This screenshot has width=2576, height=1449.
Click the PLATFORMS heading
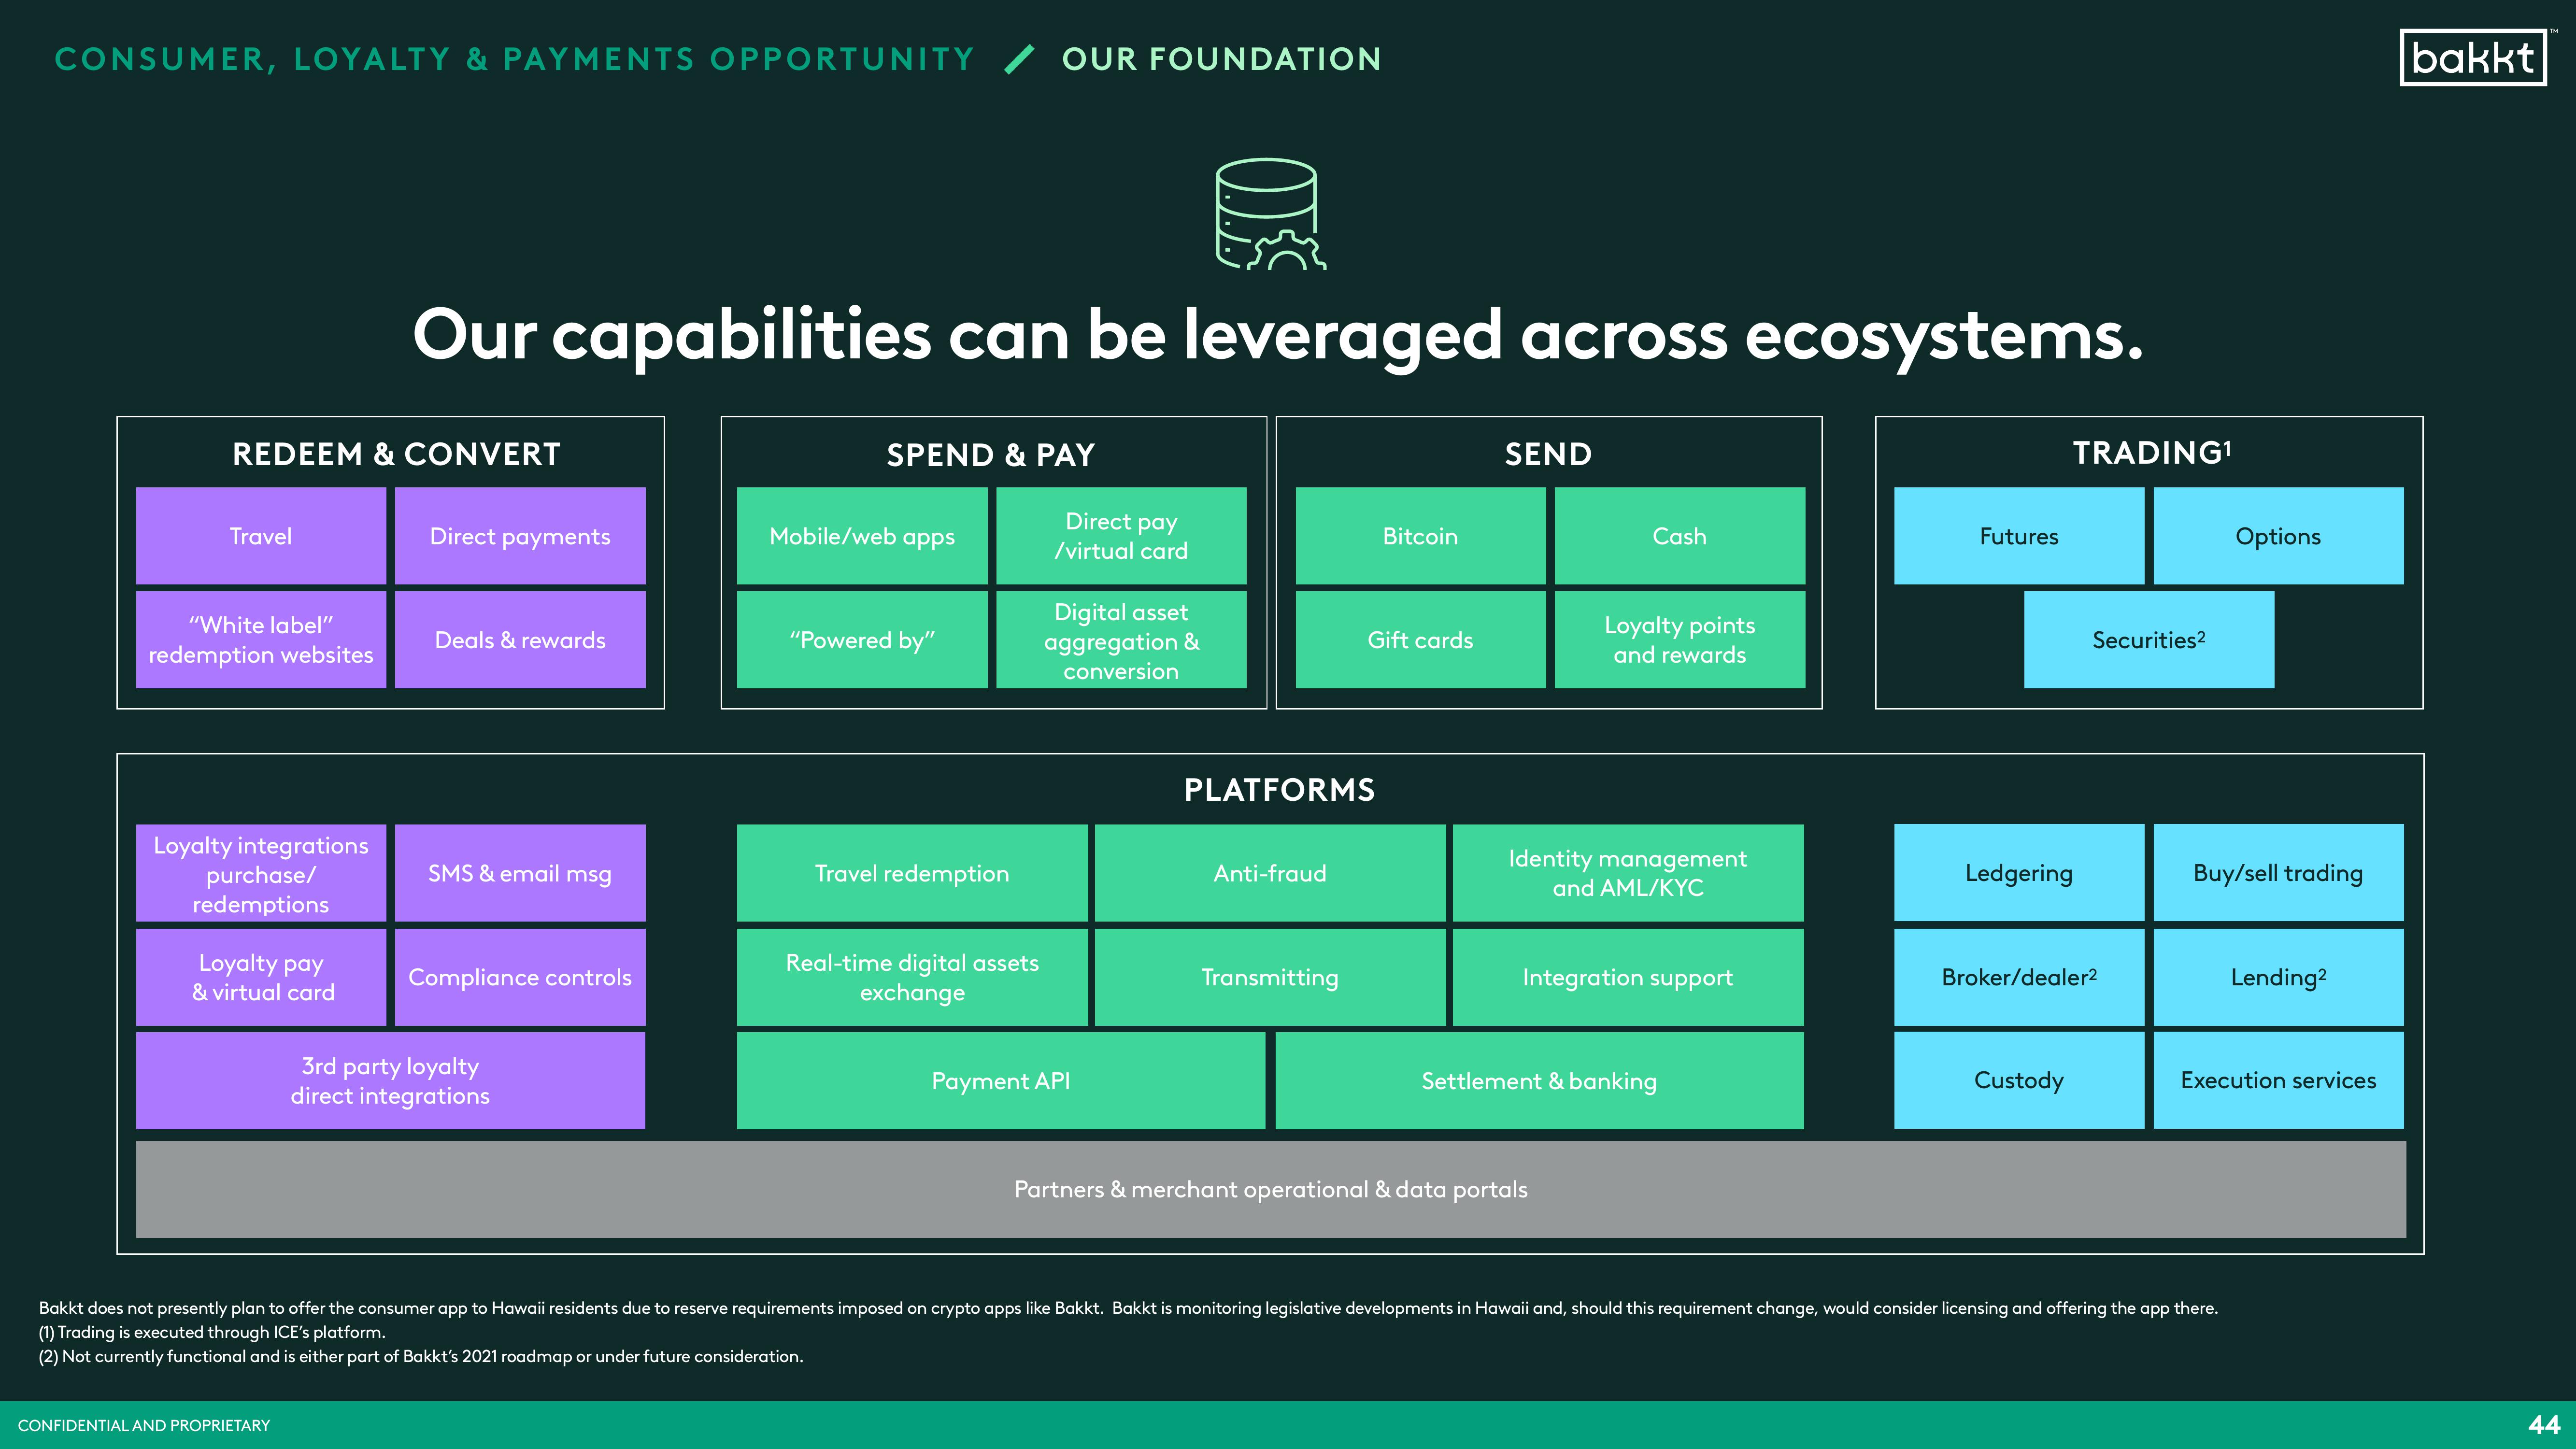[x=1279, y=790]
